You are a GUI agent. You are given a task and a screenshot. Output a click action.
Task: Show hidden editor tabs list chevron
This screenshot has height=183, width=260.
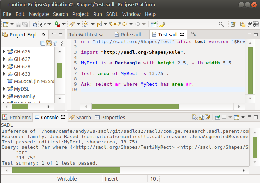(193, 34)
